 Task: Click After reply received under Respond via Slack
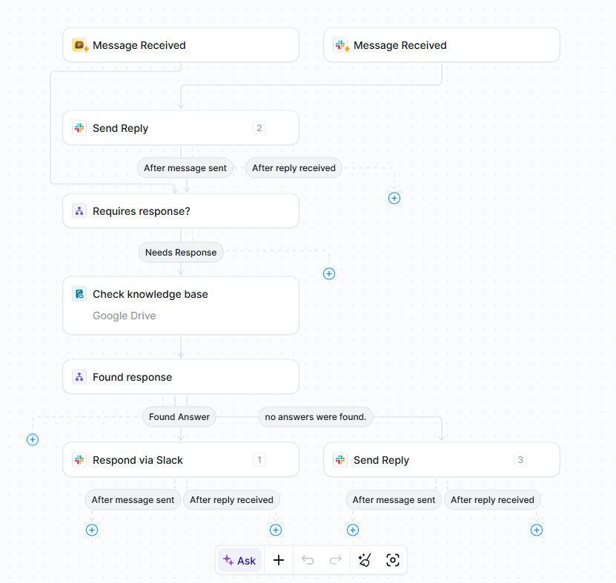231,500
